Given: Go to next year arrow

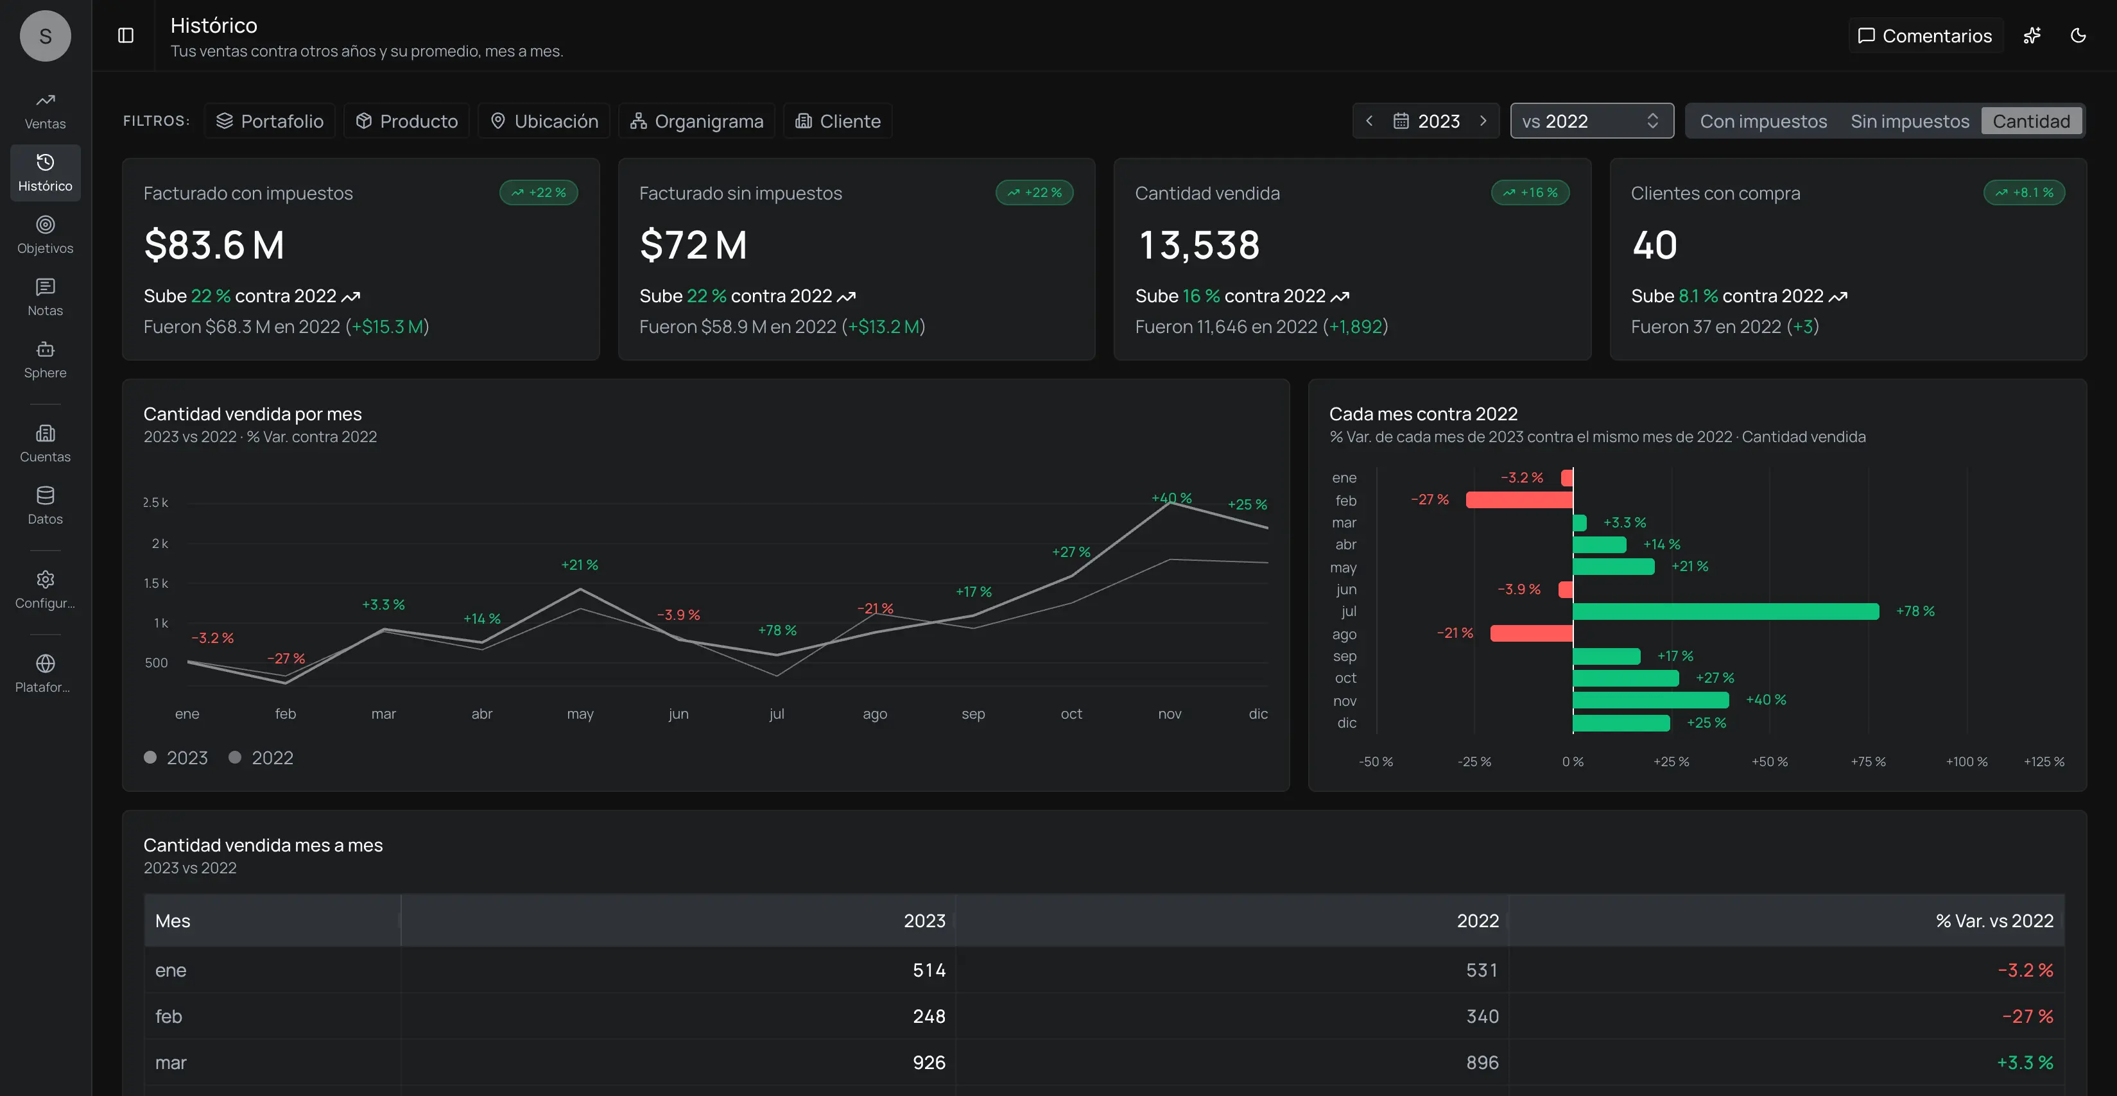Looking at the screenshot, I should pyautogui.click(x=1483, y=121).
